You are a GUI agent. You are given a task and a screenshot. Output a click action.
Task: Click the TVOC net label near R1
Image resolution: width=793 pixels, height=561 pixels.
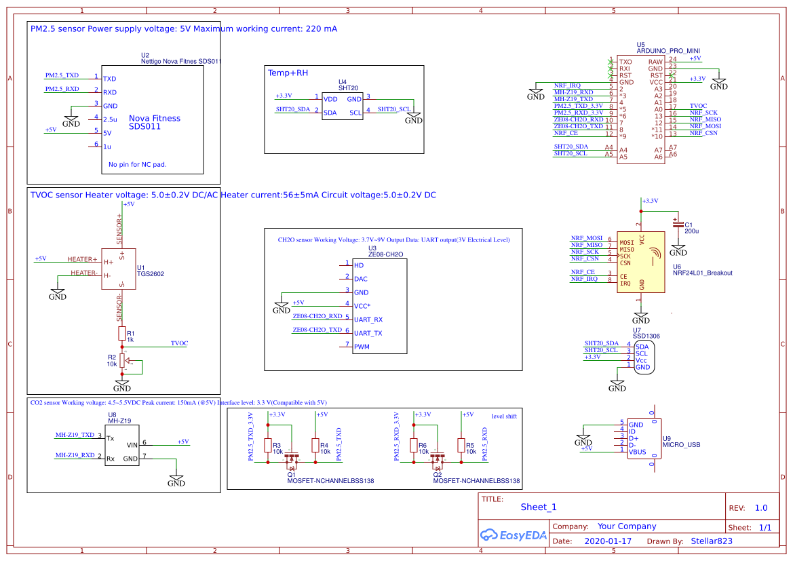tap(180, 343)
